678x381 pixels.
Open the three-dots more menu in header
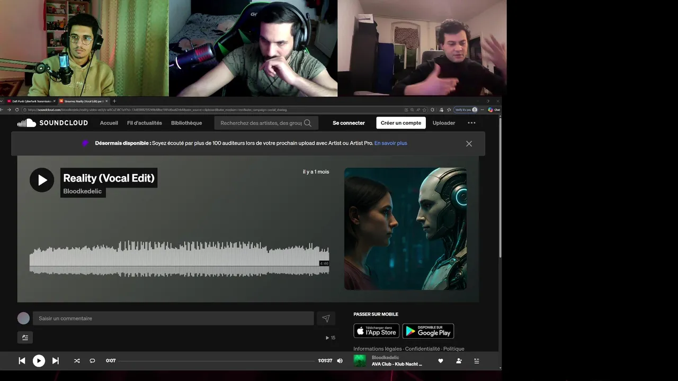pos(471,123)
